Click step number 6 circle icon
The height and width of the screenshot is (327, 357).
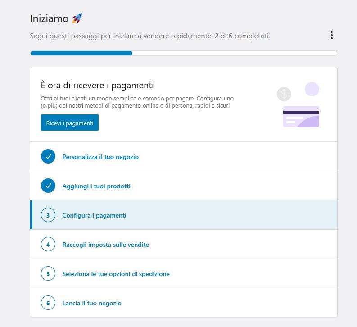[48, 303]
